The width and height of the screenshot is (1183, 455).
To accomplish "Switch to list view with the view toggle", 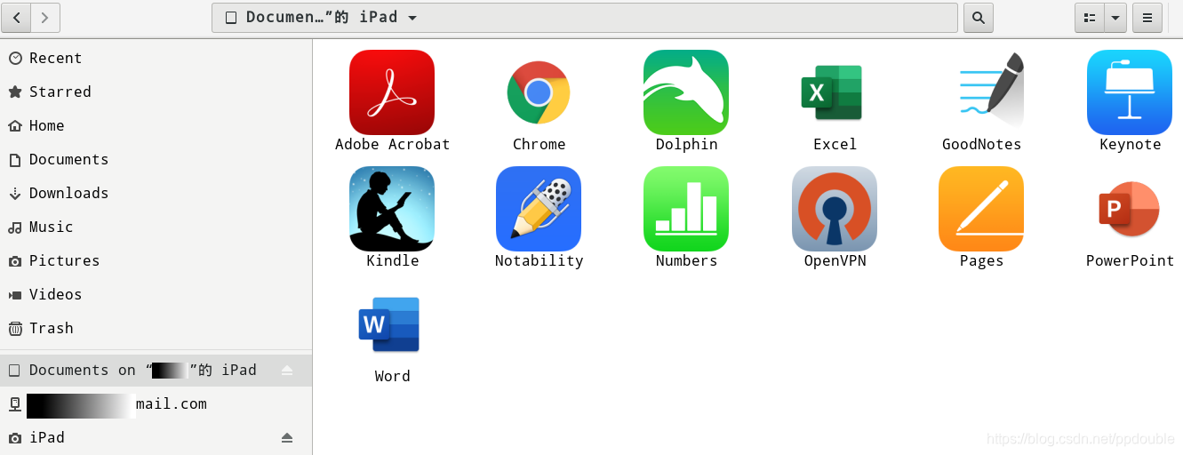I will pyautogui.click(x=1090, y=17).
